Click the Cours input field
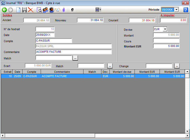 coord(166,41)
